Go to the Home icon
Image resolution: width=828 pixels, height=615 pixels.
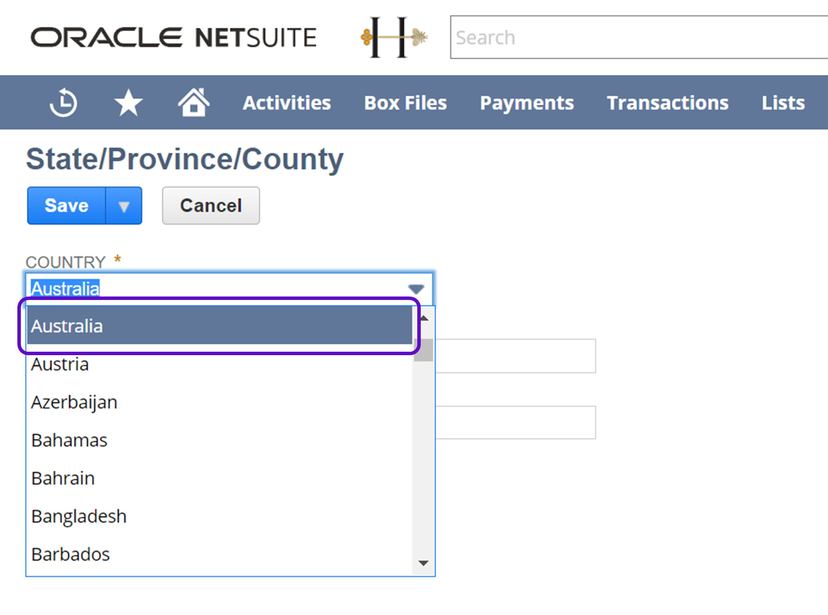pos(193,102)
